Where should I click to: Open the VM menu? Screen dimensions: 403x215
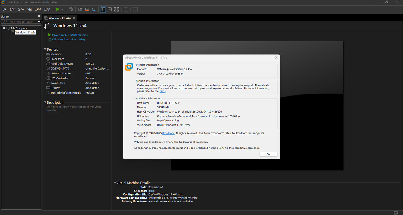(x=30, y=9)
